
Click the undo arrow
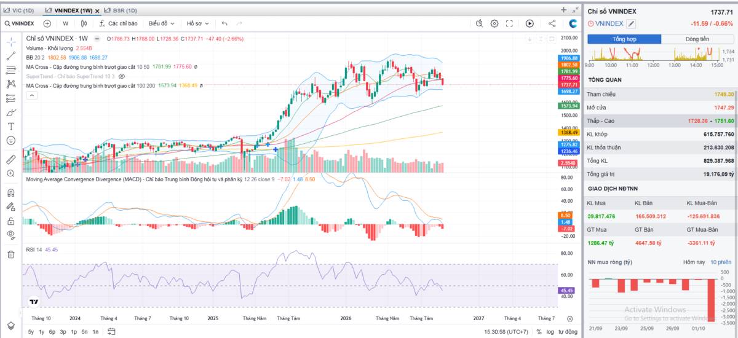pos(224,23)
